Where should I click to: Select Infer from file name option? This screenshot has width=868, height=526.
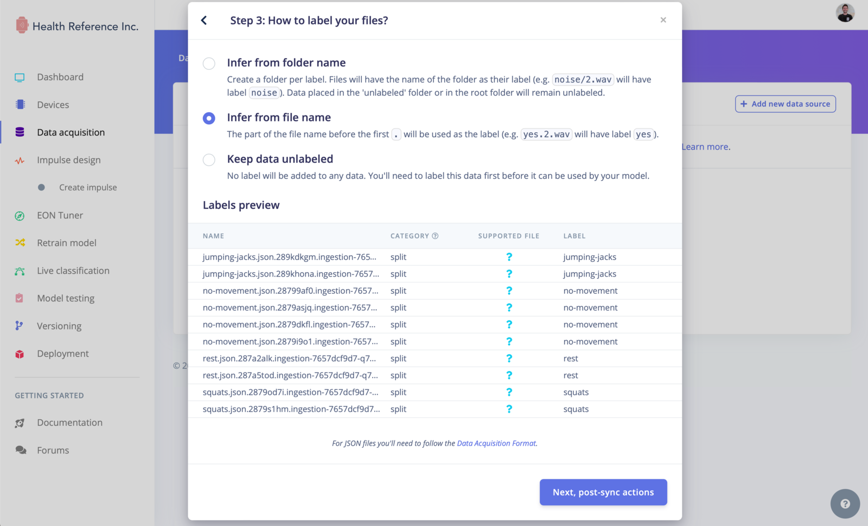pyautogui.click(x=209, y=118)
